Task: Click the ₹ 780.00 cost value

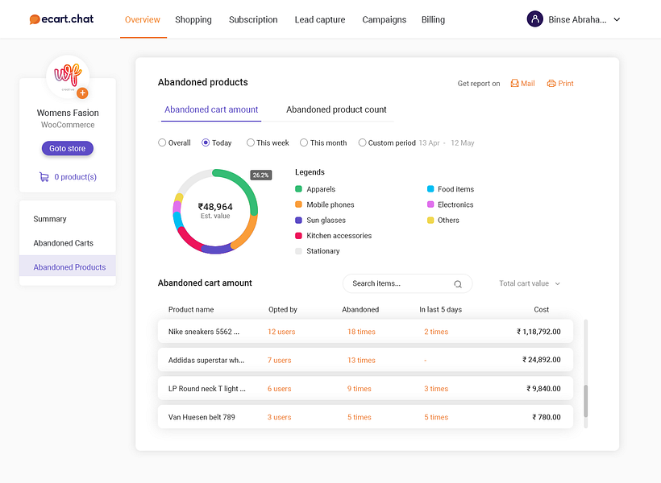Action: [547, 417]
